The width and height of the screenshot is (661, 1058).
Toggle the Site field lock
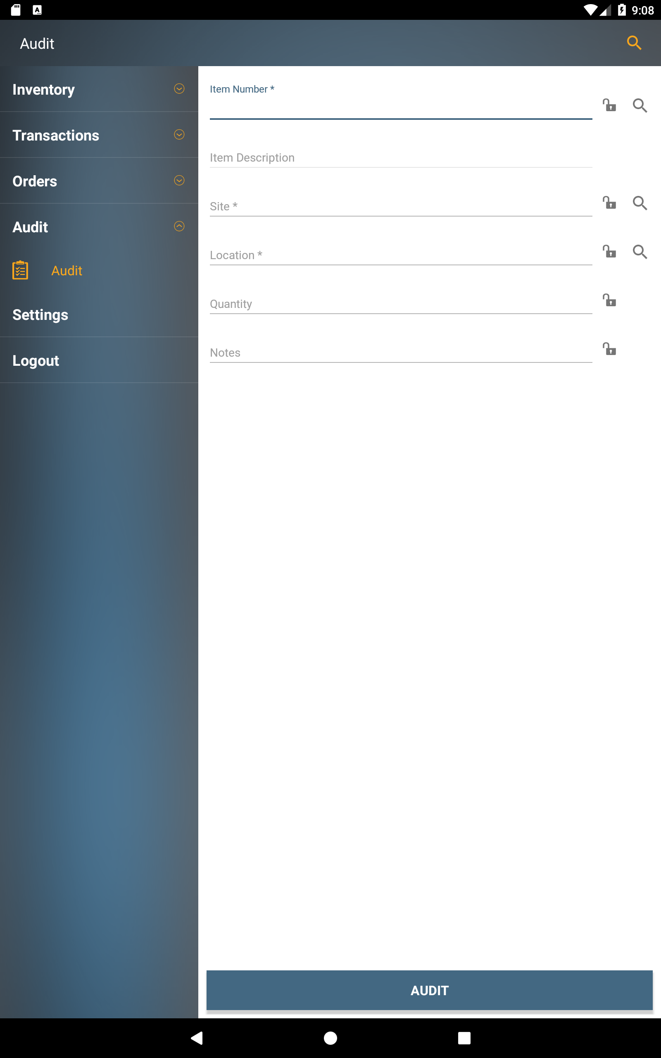609,203
